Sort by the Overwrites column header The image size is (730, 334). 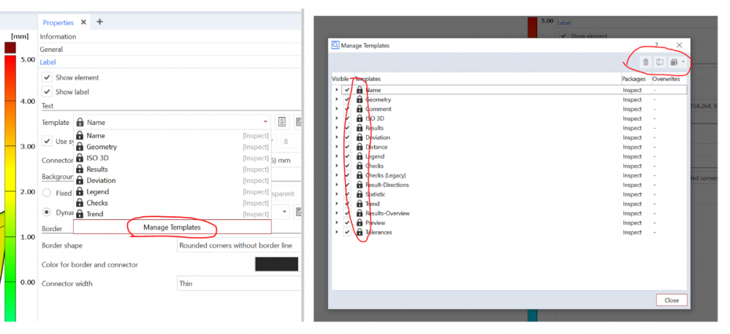666,79
